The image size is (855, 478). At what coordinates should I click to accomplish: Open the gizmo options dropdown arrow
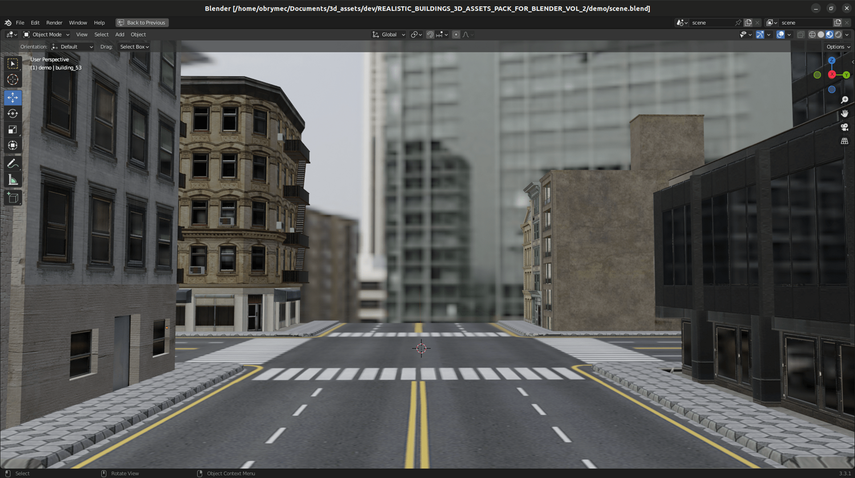[769, 35]
